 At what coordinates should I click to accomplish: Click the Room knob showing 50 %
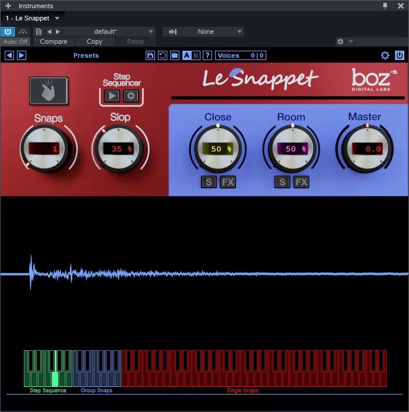click(292, 149)
